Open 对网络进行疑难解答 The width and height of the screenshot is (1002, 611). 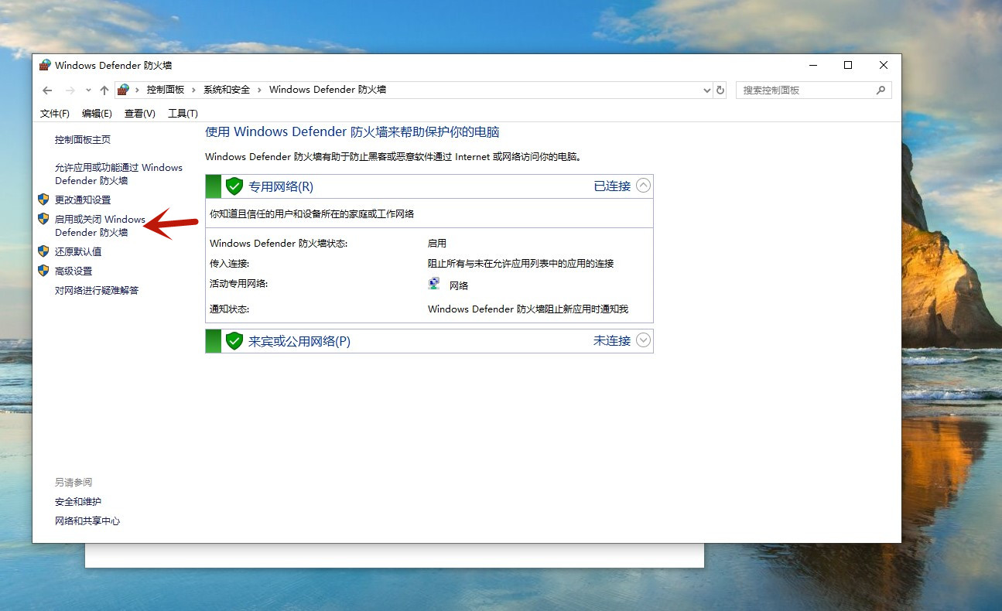(97, 290)
